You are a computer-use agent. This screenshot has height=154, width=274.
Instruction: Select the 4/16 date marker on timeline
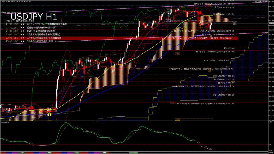(x=22, y=152)
